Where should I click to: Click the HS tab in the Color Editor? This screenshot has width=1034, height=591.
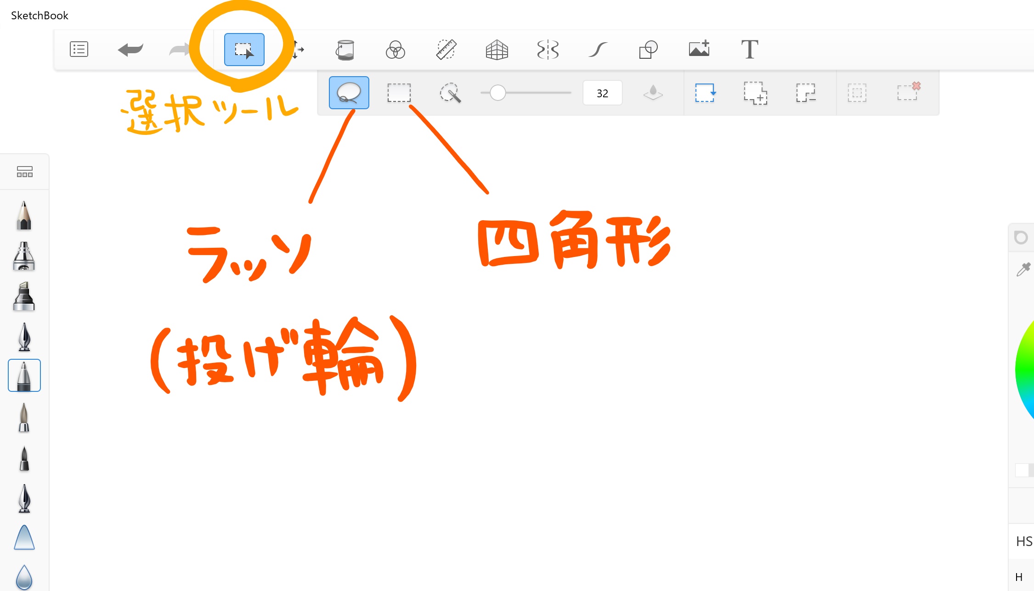1024,541
